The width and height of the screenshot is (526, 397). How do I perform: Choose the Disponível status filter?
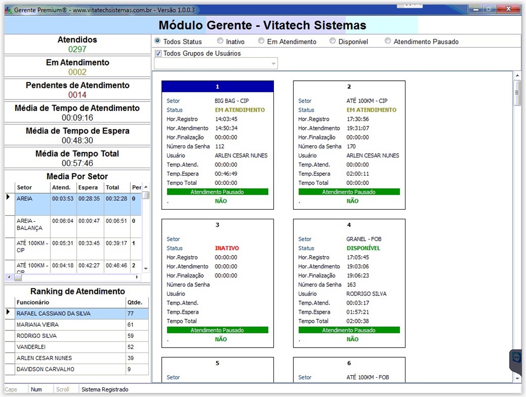333,41
